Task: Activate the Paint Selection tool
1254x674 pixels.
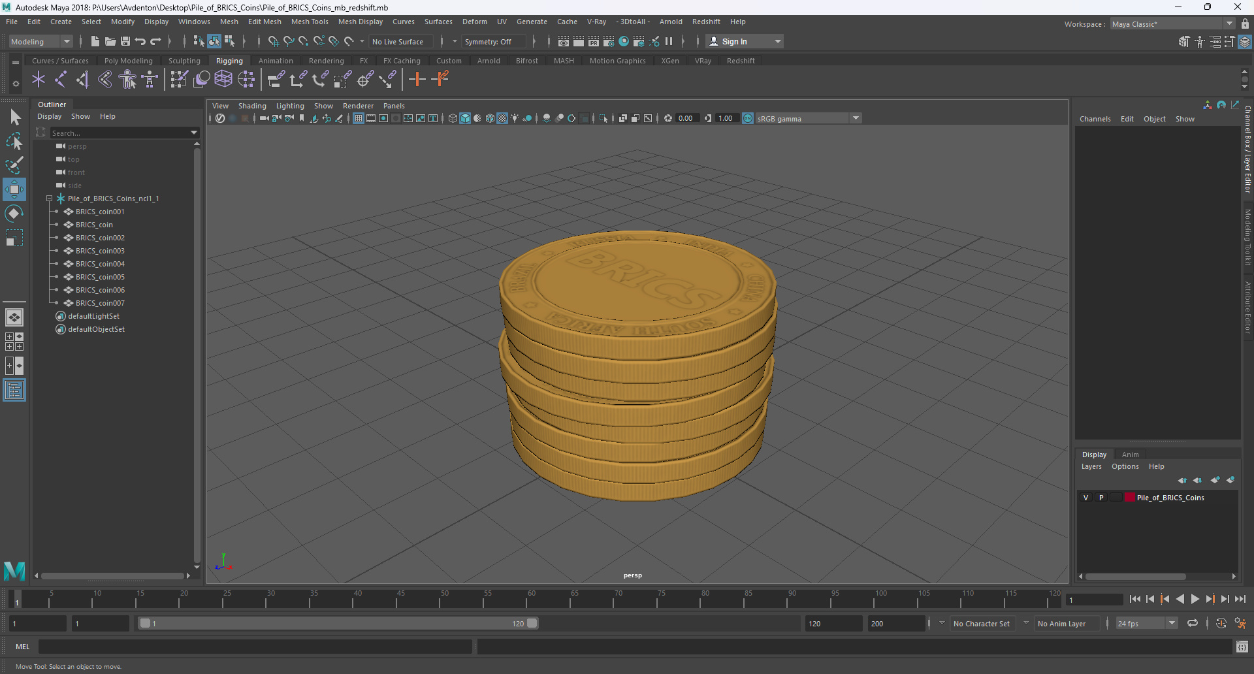Action: pyautogui.click(x=14, y=165)
